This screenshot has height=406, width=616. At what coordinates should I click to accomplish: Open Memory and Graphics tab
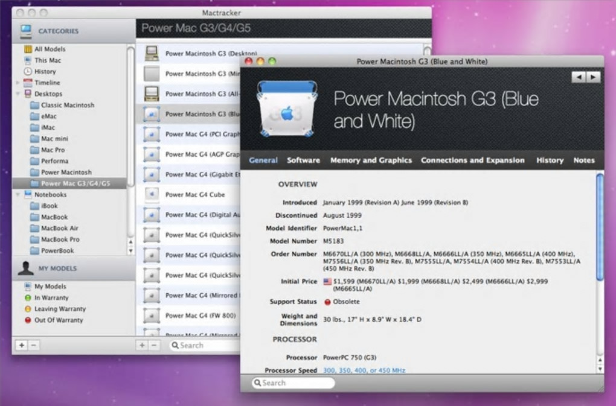(371, 160)
